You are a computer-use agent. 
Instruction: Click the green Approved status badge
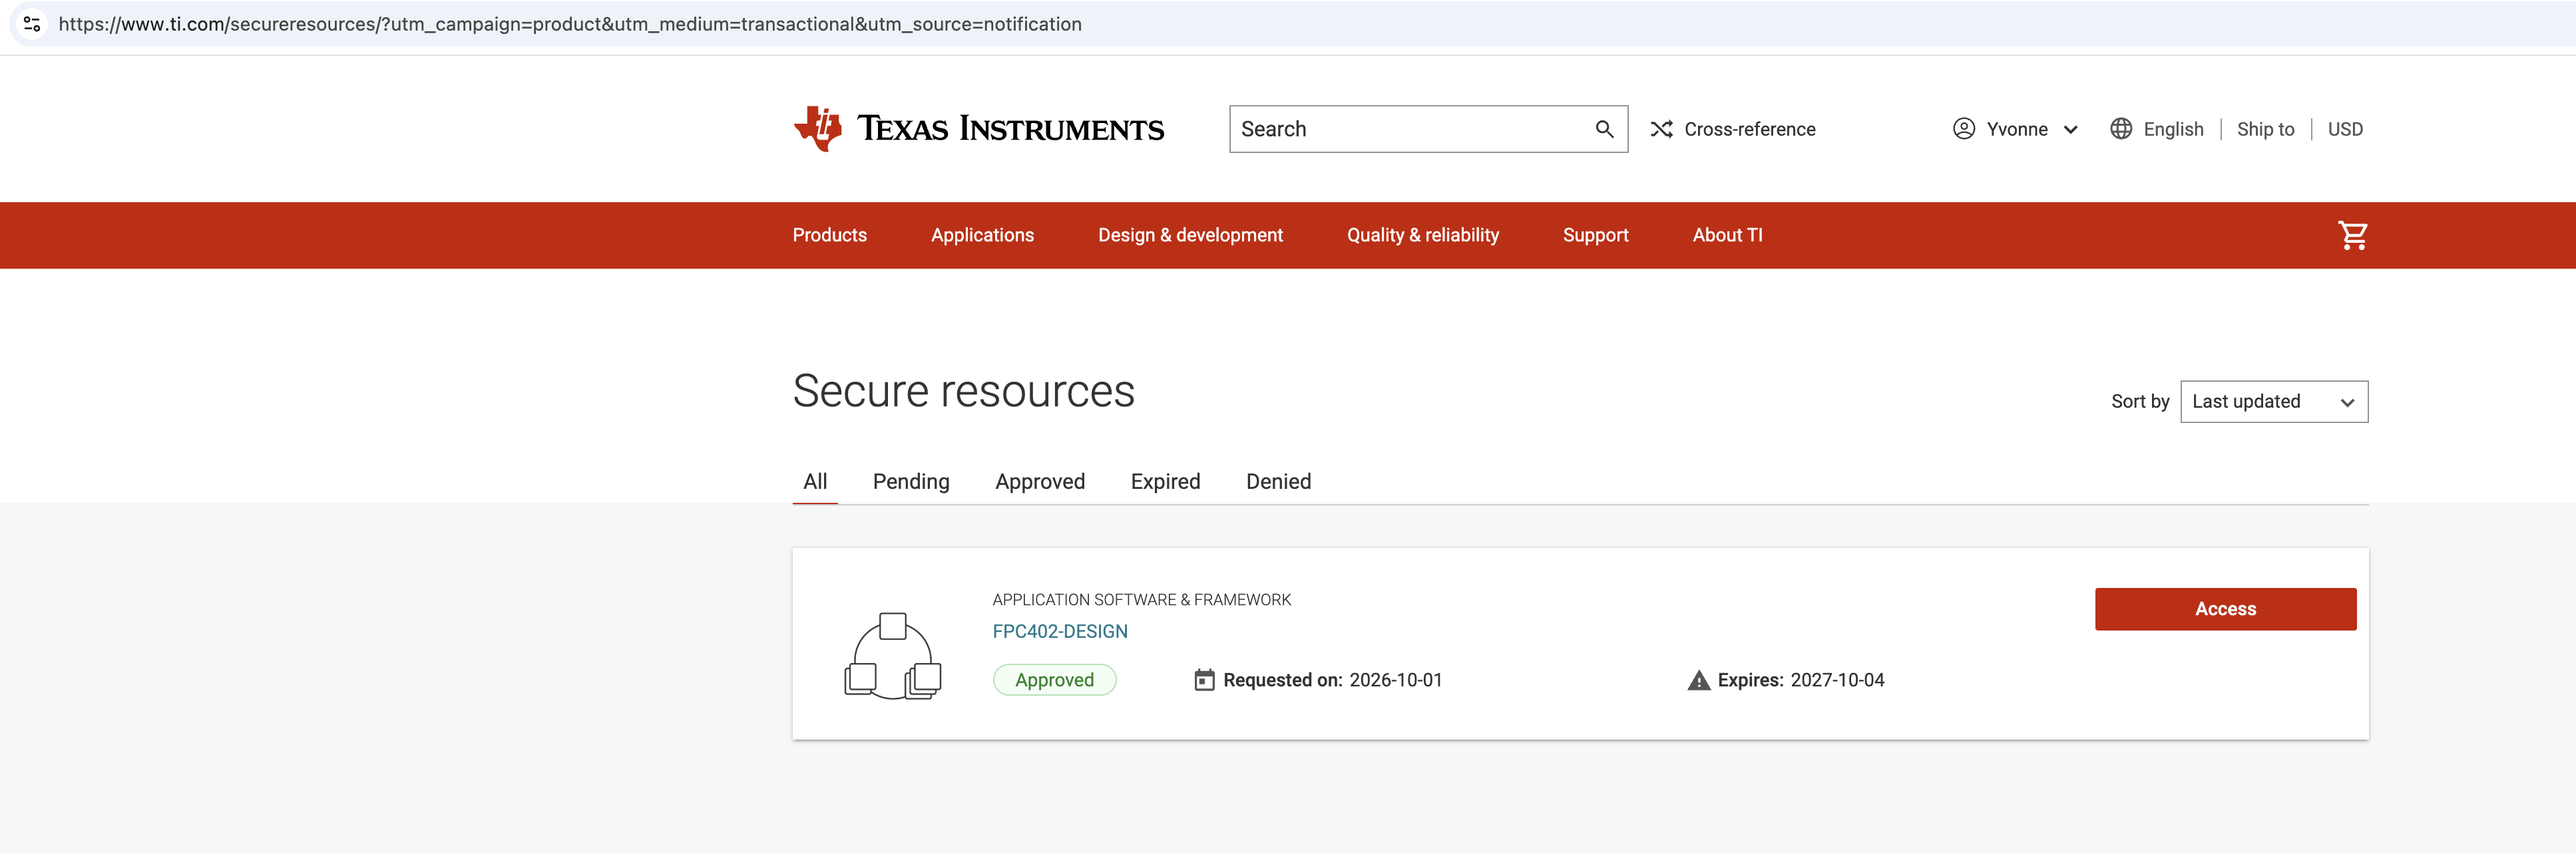point(1054,680)
